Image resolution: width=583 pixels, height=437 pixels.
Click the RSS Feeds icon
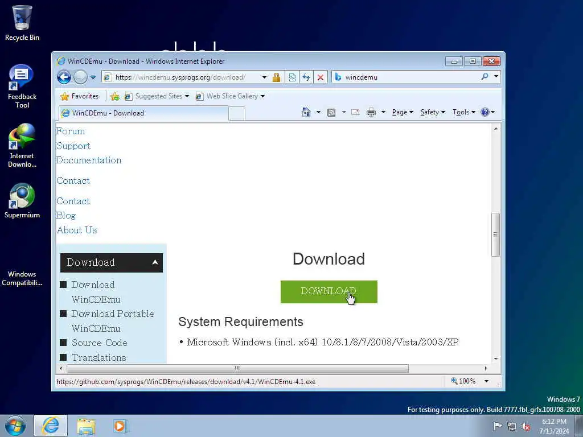331,112
